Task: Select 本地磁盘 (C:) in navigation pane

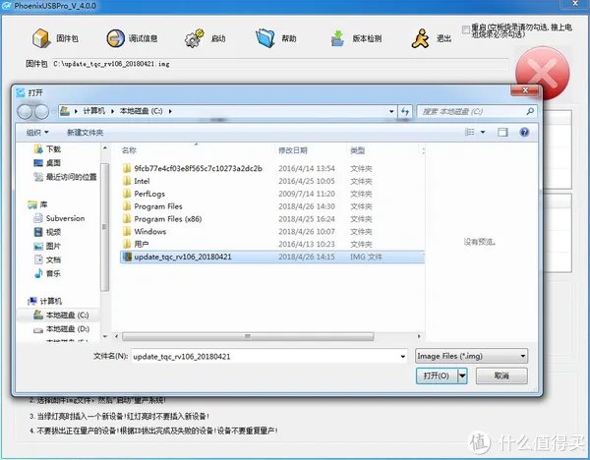Action: pos(61,315)
